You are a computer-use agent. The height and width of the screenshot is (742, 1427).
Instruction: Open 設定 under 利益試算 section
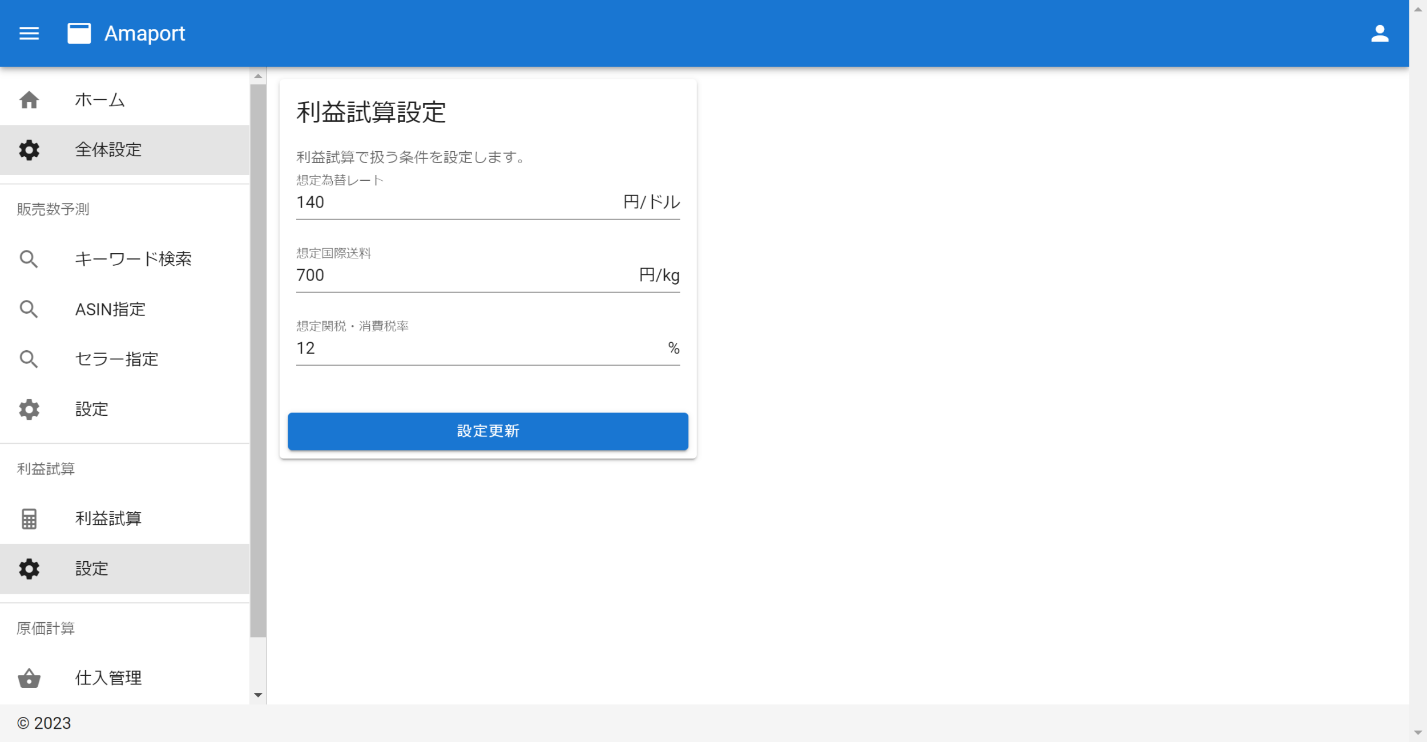91,569
